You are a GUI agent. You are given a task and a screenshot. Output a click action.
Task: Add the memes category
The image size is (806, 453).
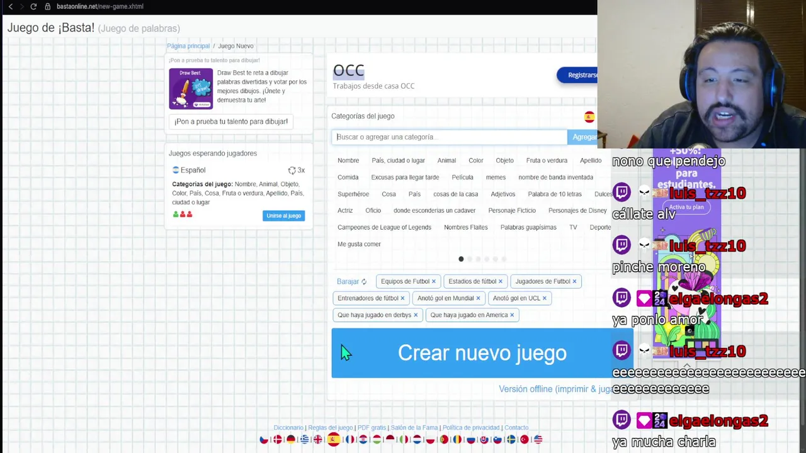(x=496, y=177)
